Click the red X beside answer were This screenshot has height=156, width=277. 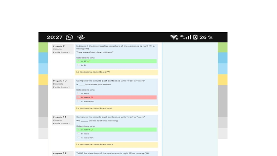coord(92,97)
